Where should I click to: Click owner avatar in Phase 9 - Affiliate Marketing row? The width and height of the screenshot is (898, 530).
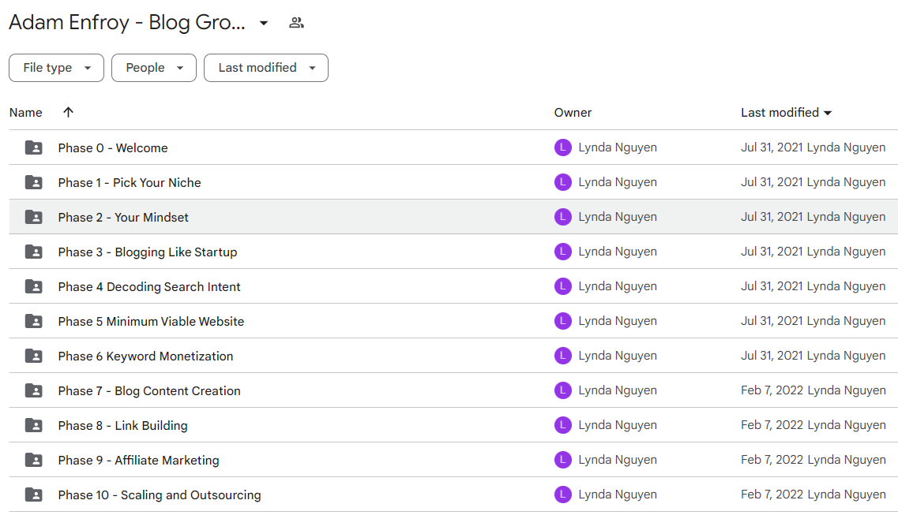click(x=563, y=460)
